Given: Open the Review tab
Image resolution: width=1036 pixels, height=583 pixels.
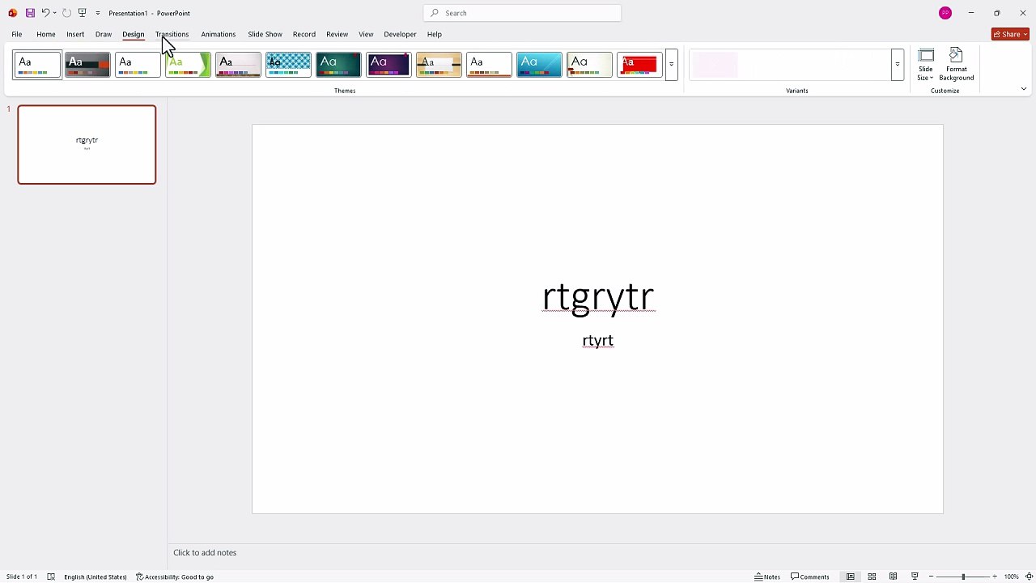Looking at the screenshot, I should tap(337, 34).
